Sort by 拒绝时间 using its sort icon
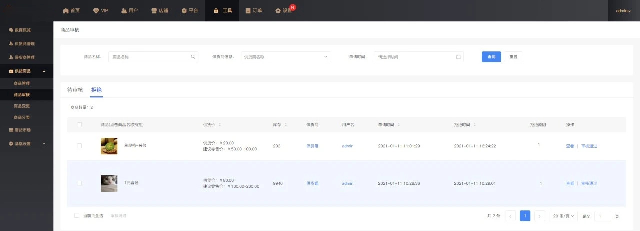Image resolution: width=640 pixels, height=231 pixels. [x=475, y=125]
